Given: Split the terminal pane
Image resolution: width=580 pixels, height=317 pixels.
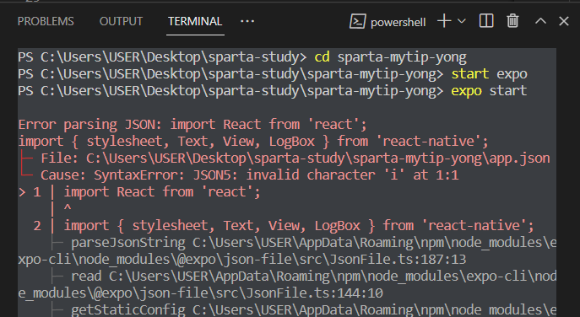Looking at the screenshot, I should pyautogui.click(x=486, y=21).
